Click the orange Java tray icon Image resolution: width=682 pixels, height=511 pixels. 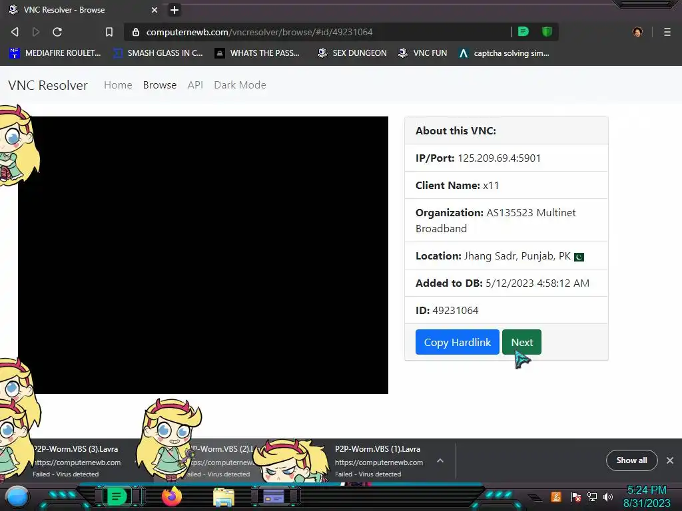556,496
